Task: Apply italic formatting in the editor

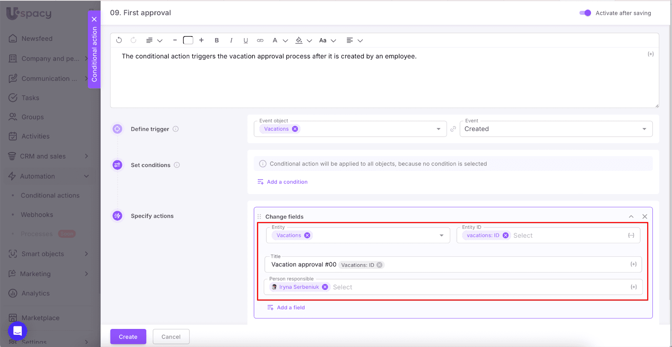Action: pyautogui.click(x=231, y=40)
